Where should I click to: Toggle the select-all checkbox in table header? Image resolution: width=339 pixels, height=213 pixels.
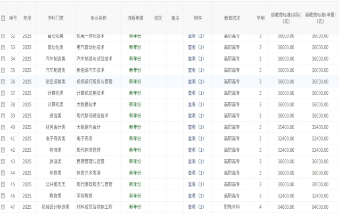(3, 18)
